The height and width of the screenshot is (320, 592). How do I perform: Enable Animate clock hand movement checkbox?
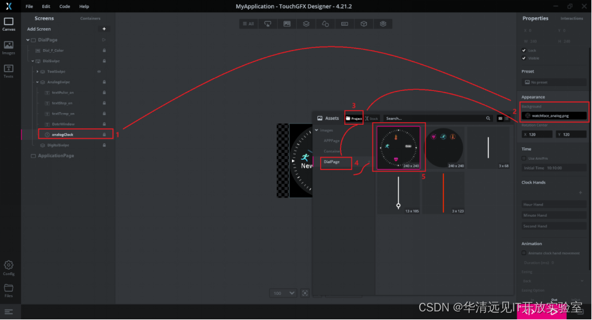(524, 253)
